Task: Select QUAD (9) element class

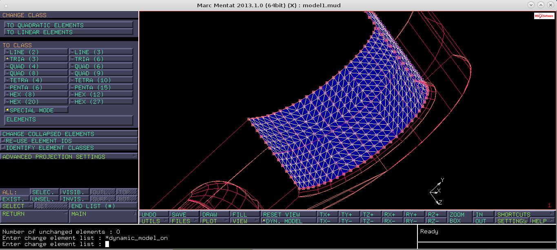Action: pyautogui.click(x=101, y=73)
